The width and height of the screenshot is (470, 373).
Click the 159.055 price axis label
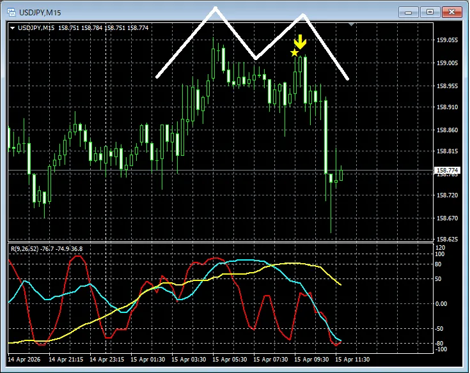click(x=447, y=40)
